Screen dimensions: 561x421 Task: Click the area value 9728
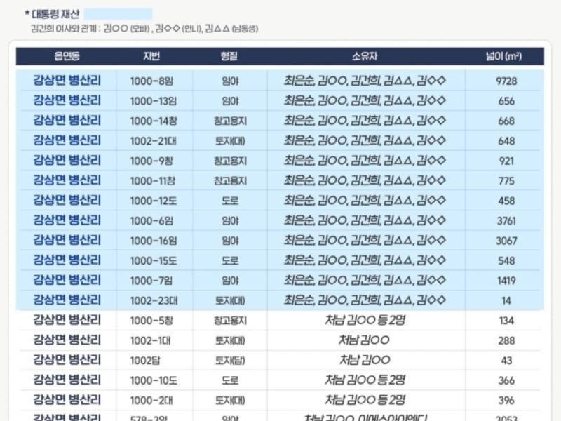(506, 81)
